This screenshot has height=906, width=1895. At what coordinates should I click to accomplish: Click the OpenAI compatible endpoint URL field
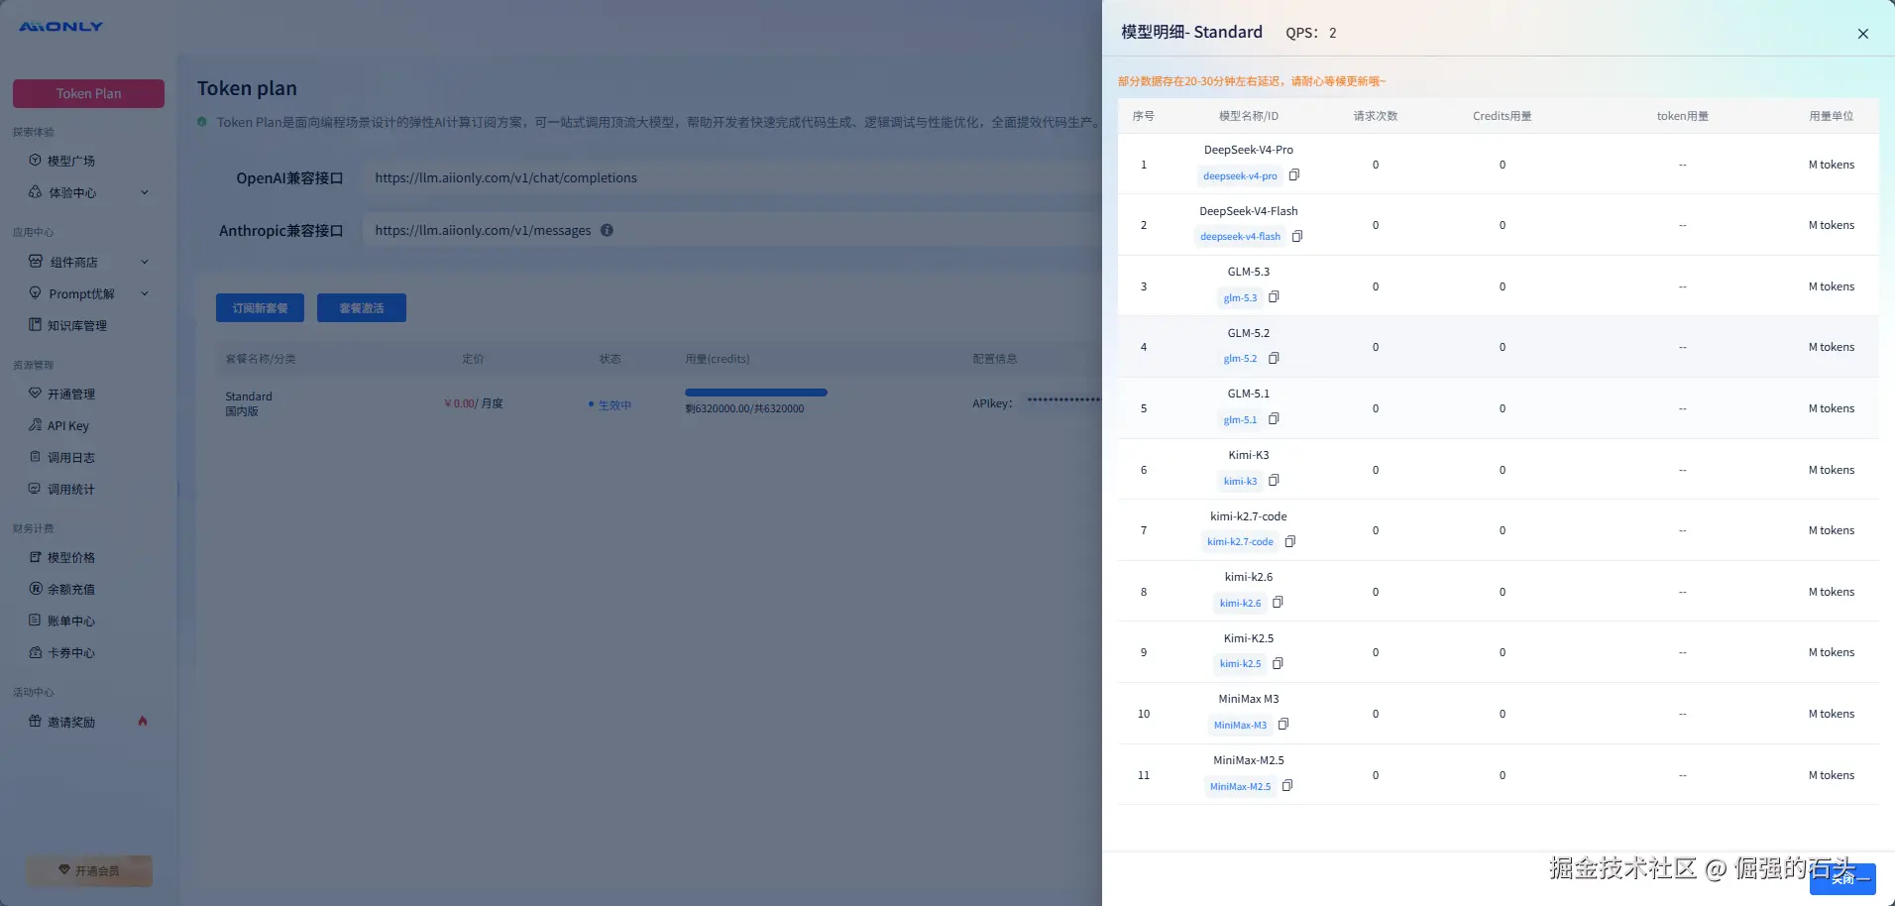[731, 178]
